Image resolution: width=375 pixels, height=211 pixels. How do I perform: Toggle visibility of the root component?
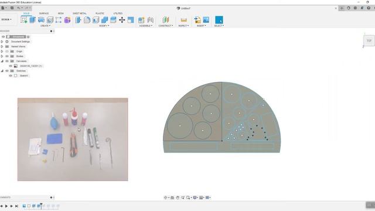[3, 37]
